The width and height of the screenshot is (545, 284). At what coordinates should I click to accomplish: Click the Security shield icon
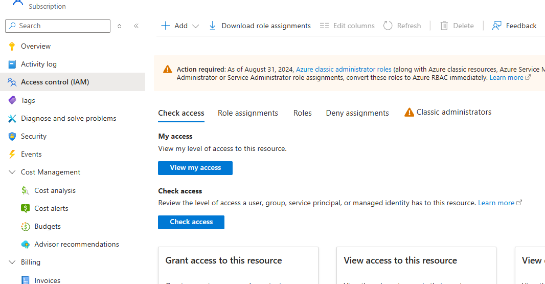[x=12, y=136]
